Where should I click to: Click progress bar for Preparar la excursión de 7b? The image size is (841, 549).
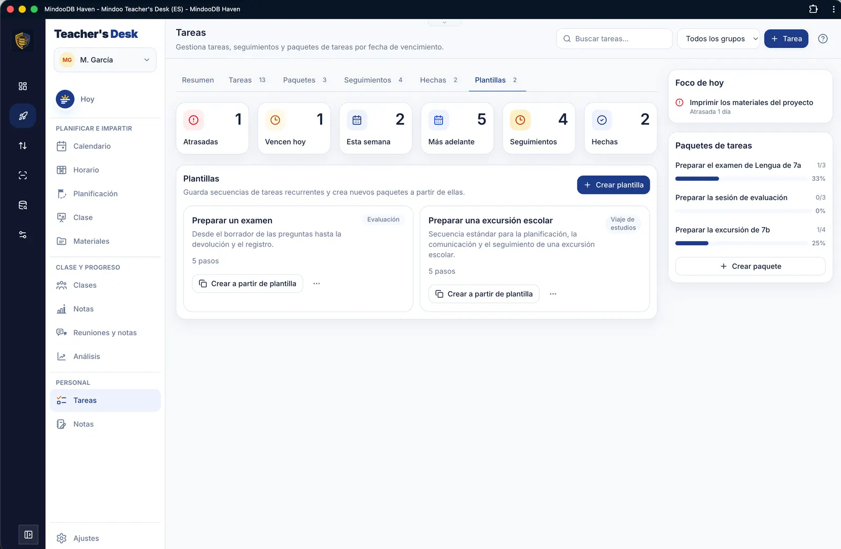[x=742, y=243]
